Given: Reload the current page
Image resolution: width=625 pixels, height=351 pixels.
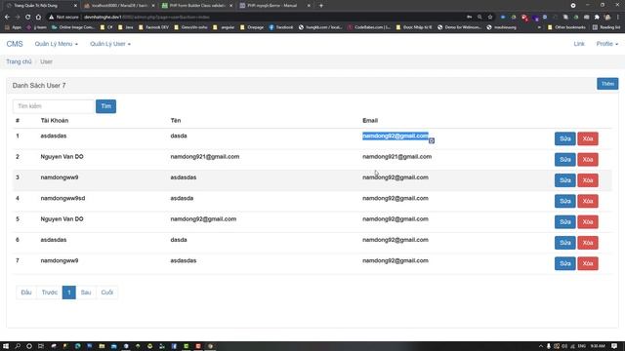Looking at the screenshot, I should coord(27,18).
